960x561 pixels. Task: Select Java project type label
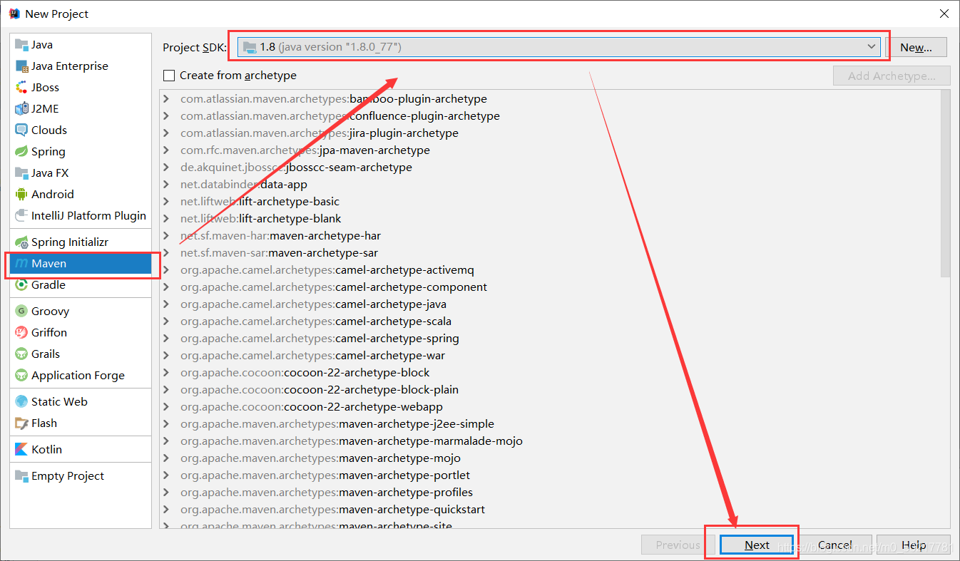tap(42, 45)
